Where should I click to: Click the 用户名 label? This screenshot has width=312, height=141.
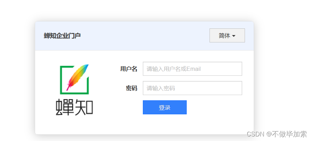coord(129,69)
